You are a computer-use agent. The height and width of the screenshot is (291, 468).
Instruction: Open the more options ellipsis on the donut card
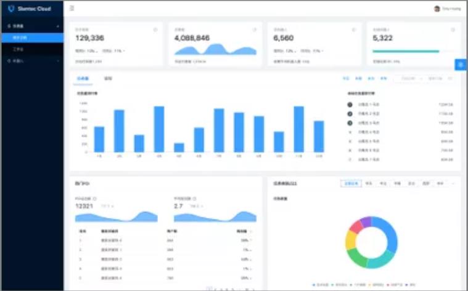click(x=453, y=184)
